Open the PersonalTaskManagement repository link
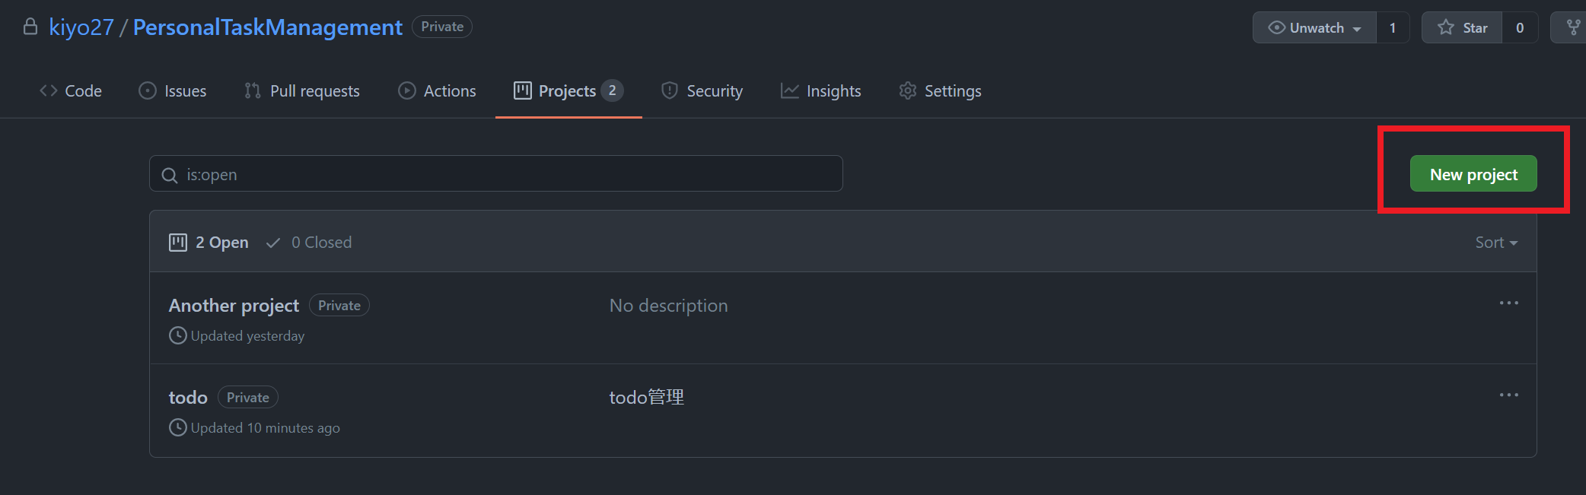Viewport: 1586px width, 495px height. point(268,27)
